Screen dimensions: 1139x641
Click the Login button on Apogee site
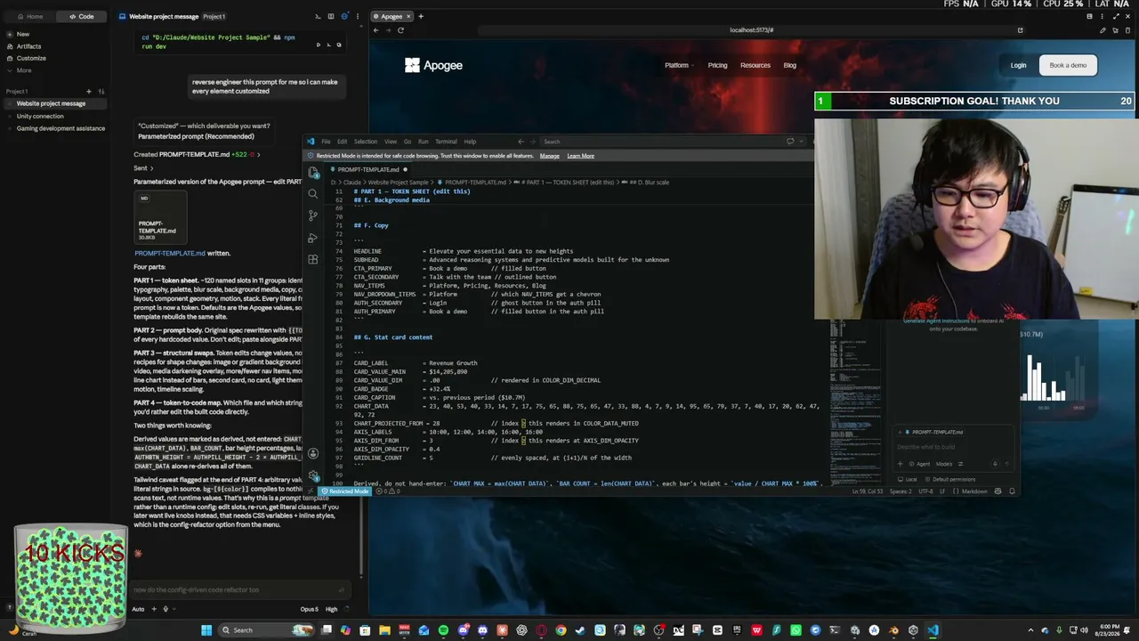(x=1018, y=65)
